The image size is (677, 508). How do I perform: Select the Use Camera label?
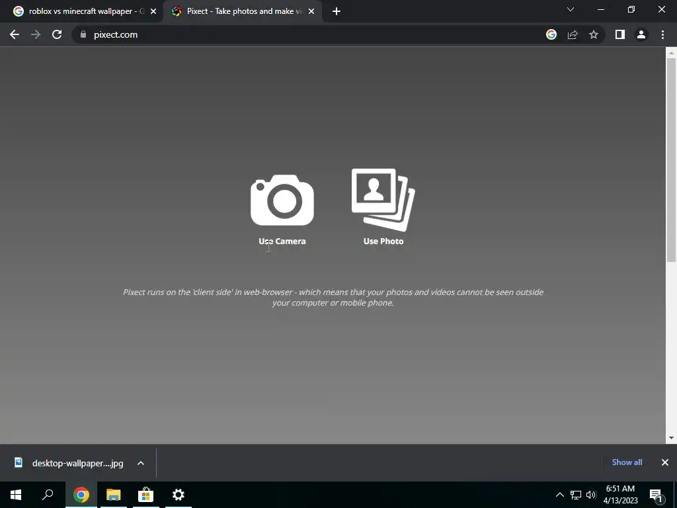point(282,241)
